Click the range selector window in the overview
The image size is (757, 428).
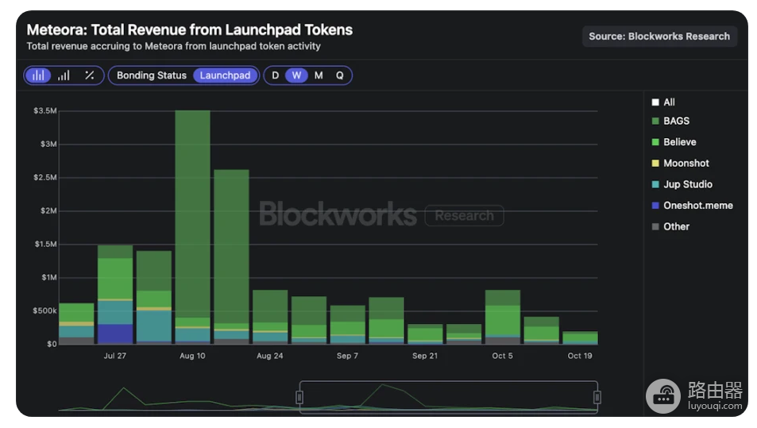449,397
